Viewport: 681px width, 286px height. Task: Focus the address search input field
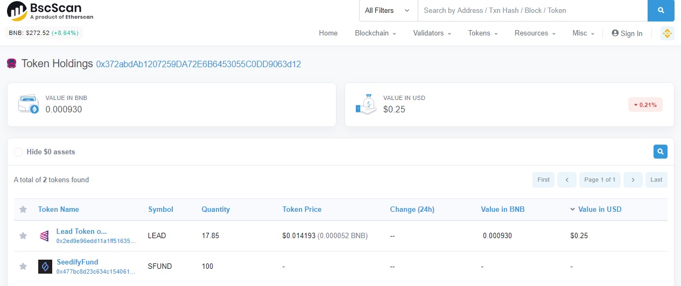(x=532, y=10)
